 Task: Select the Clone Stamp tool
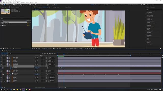click(x=28, y=5)
